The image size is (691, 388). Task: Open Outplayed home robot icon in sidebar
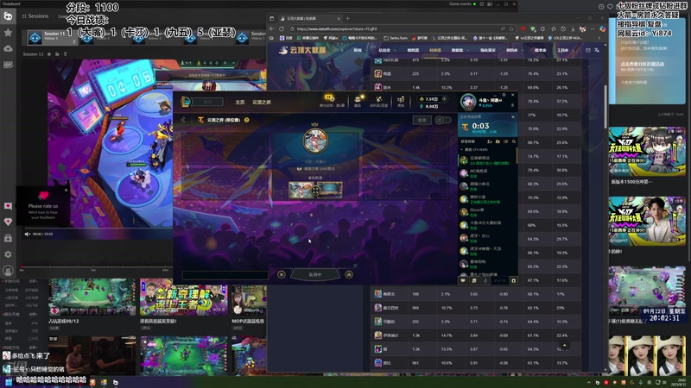click(8, 16)
